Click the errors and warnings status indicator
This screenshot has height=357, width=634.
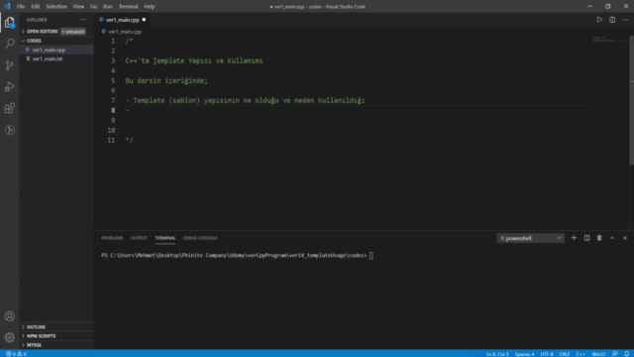[16, 354]
